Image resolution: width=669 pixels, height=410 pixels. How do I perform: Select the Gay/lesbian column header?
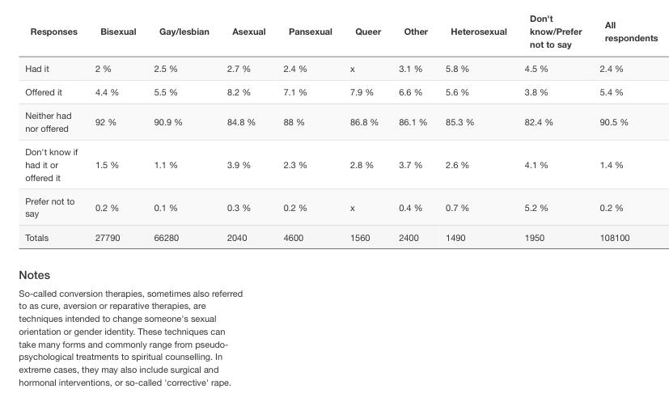tap(184, 32)
